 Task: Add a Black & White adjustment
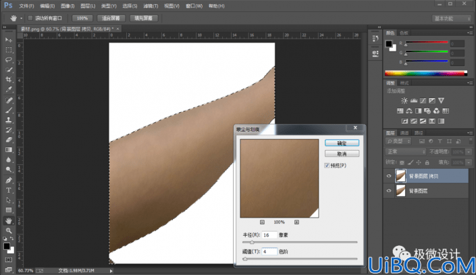(x=418, y=111)
